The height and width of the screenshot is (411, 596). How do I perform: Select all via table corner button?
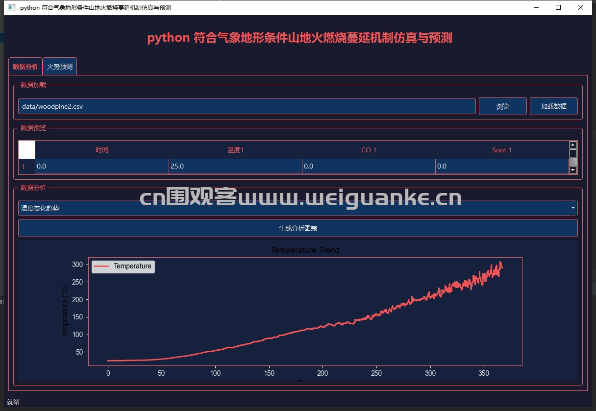coord(27,149)
